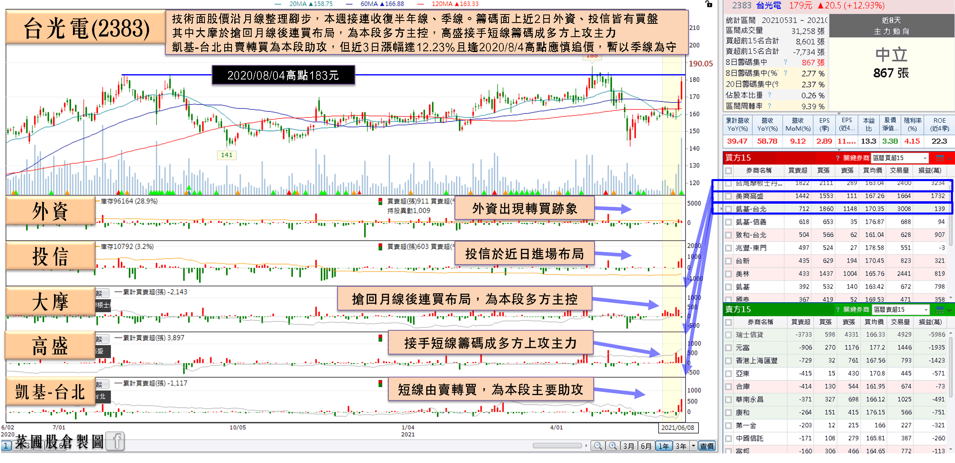The image size is (955, 463).
Task: Select the 美林 buyer row
Action: [836, 274]
